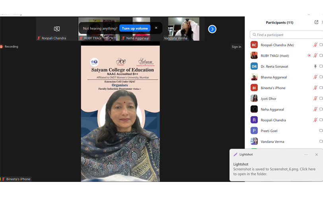Image resolution: width=323 pixels, height=201 pixels.
Task: Click the Lightshot feather icon in the notification
Action: (x=235, y=155)
